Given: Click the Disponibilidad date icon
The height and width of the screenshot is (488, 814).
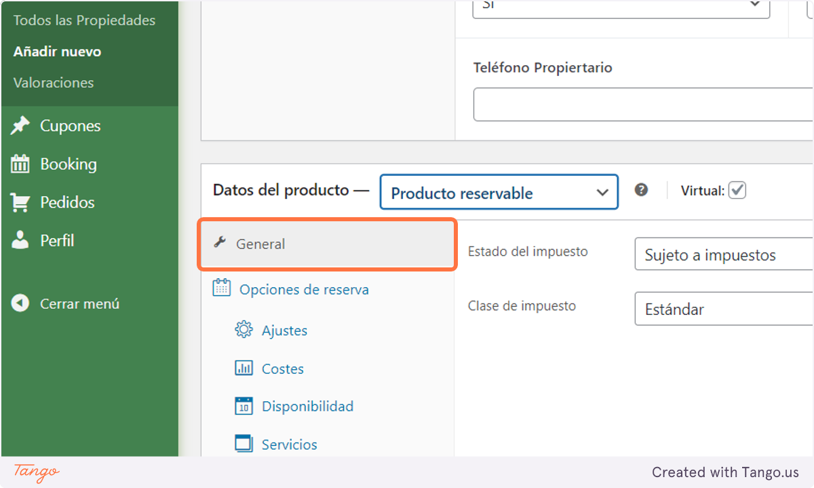Looking at the screenshot, I should pos(244,406).
